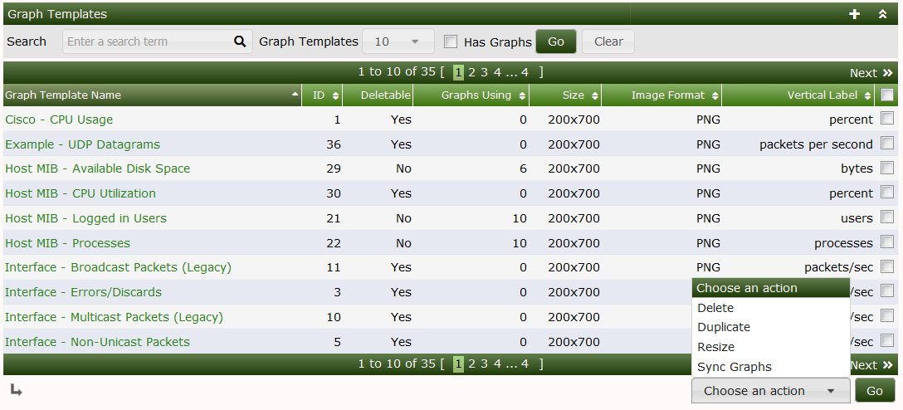Sort by ID column arrows
Image resolution: width=903 pixels, height=410 pixels.
pyautogui.click(x=336, y=95)
